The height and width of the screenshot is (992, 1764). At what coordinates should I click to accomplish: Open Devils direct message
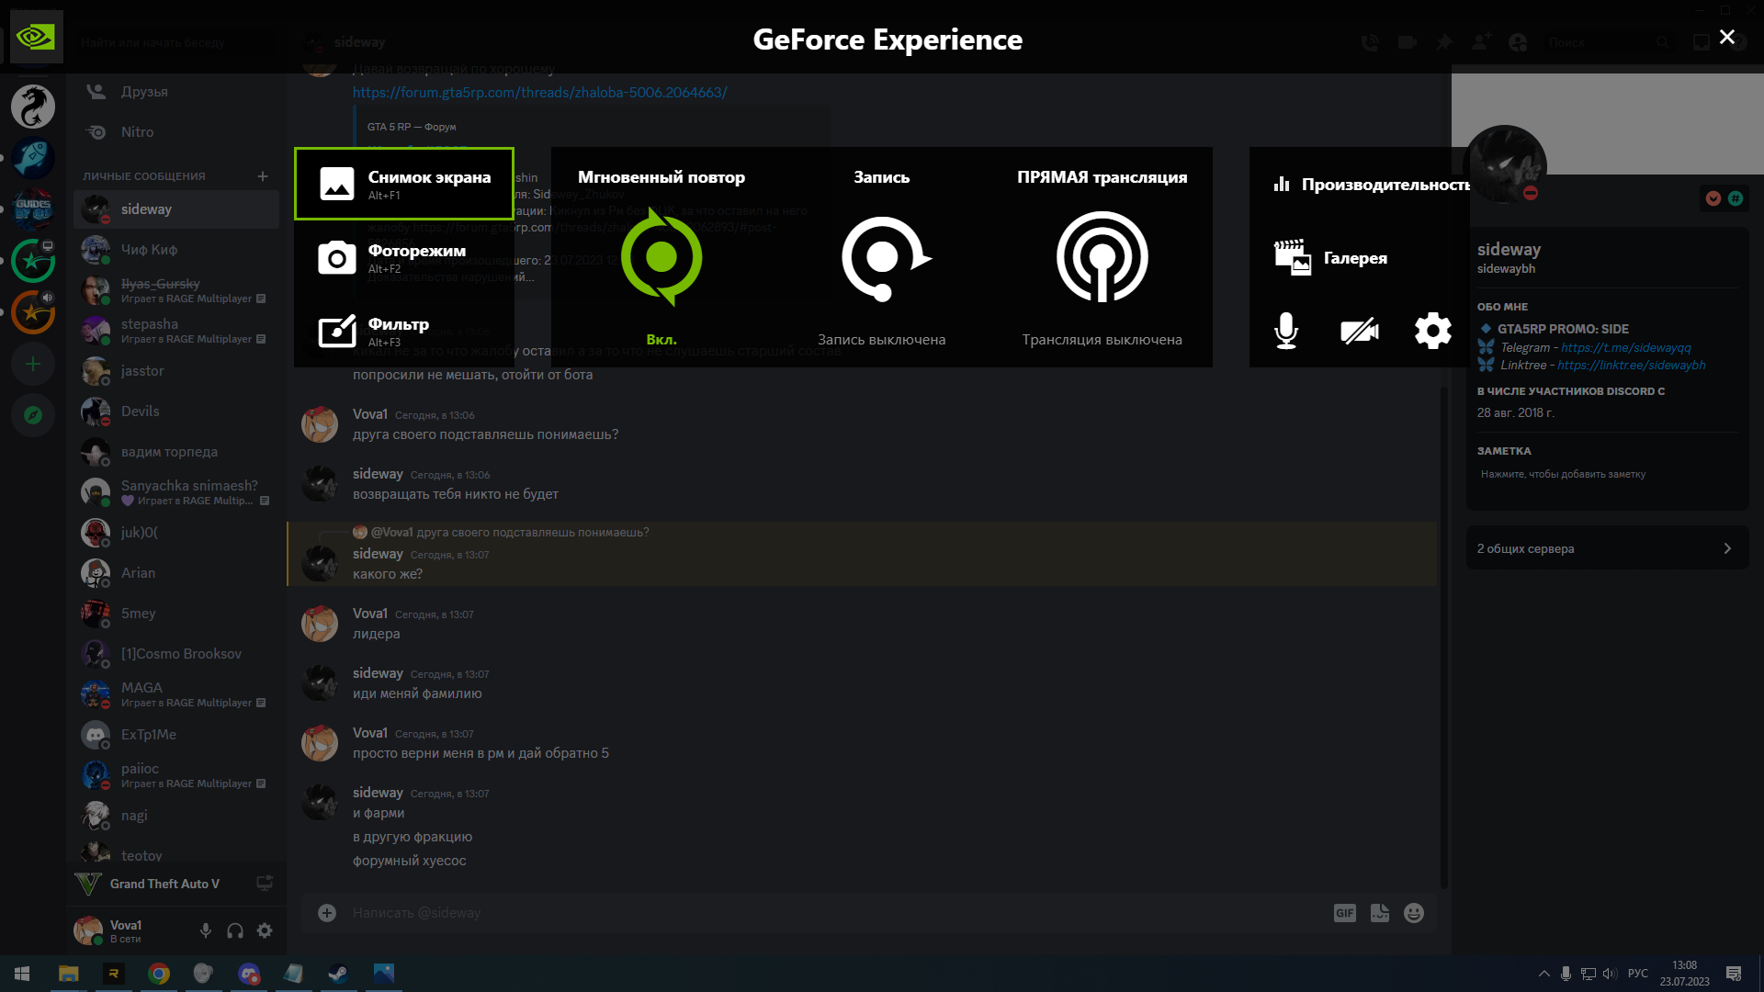click(x=176, y=411)
